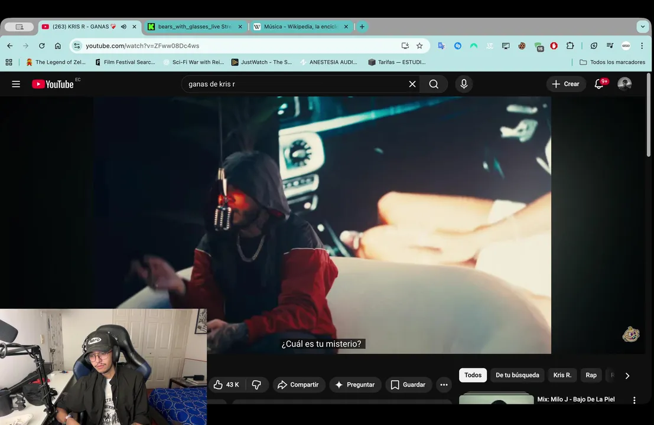Reload the YouTube page
The width and height of the screenshot is (654, 425).
(42, 46)
